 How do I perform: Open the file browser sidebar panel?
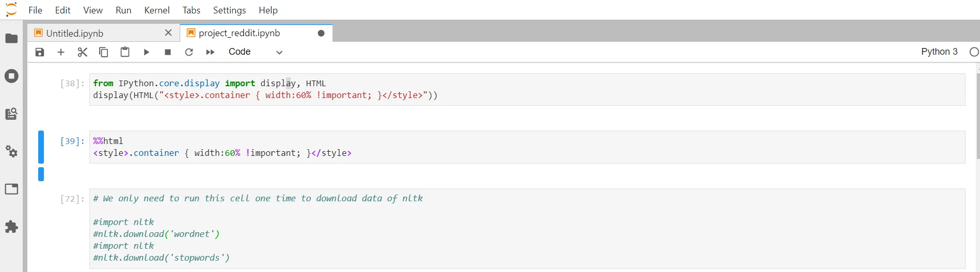tap(11, 39)
